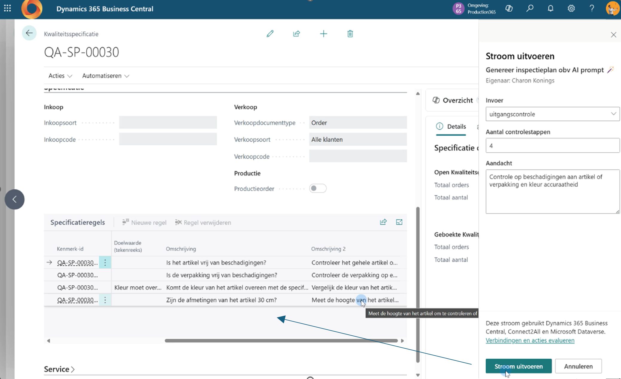Go back with the arrow button
This screenshot has height=379, width=621.
pyautogui.click(x=29, y=33)
